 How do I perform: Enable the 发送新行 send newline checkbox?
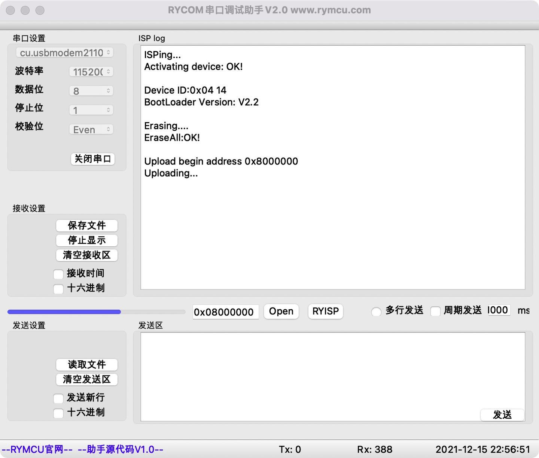[x=58, y=398]
